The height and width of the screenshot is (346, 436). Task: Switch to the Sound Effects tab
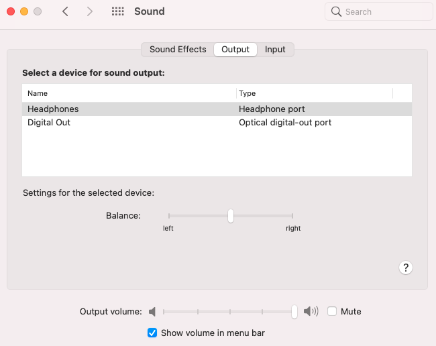[178, 50]
